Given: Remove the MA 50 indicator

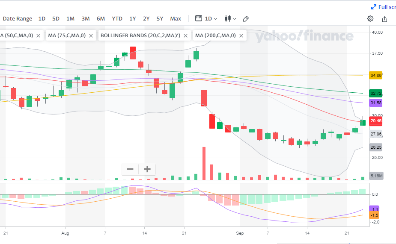Looking at the screenshot, I should tap(39, 35).
